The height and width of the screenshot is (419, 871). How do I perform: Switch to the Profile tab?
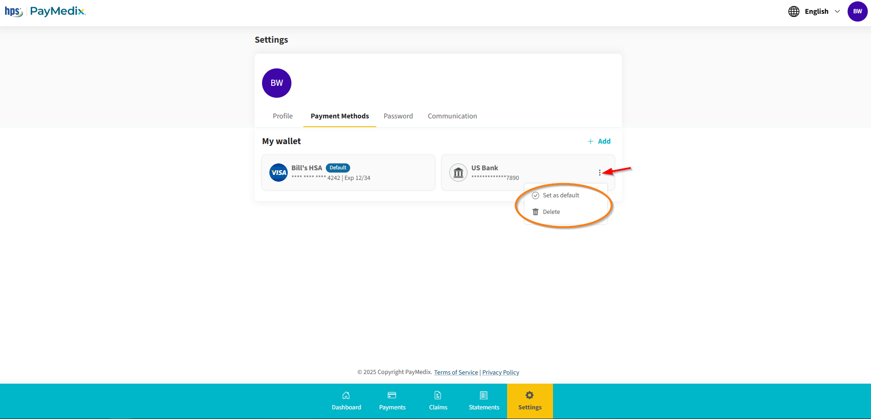[x=283, y=116]
